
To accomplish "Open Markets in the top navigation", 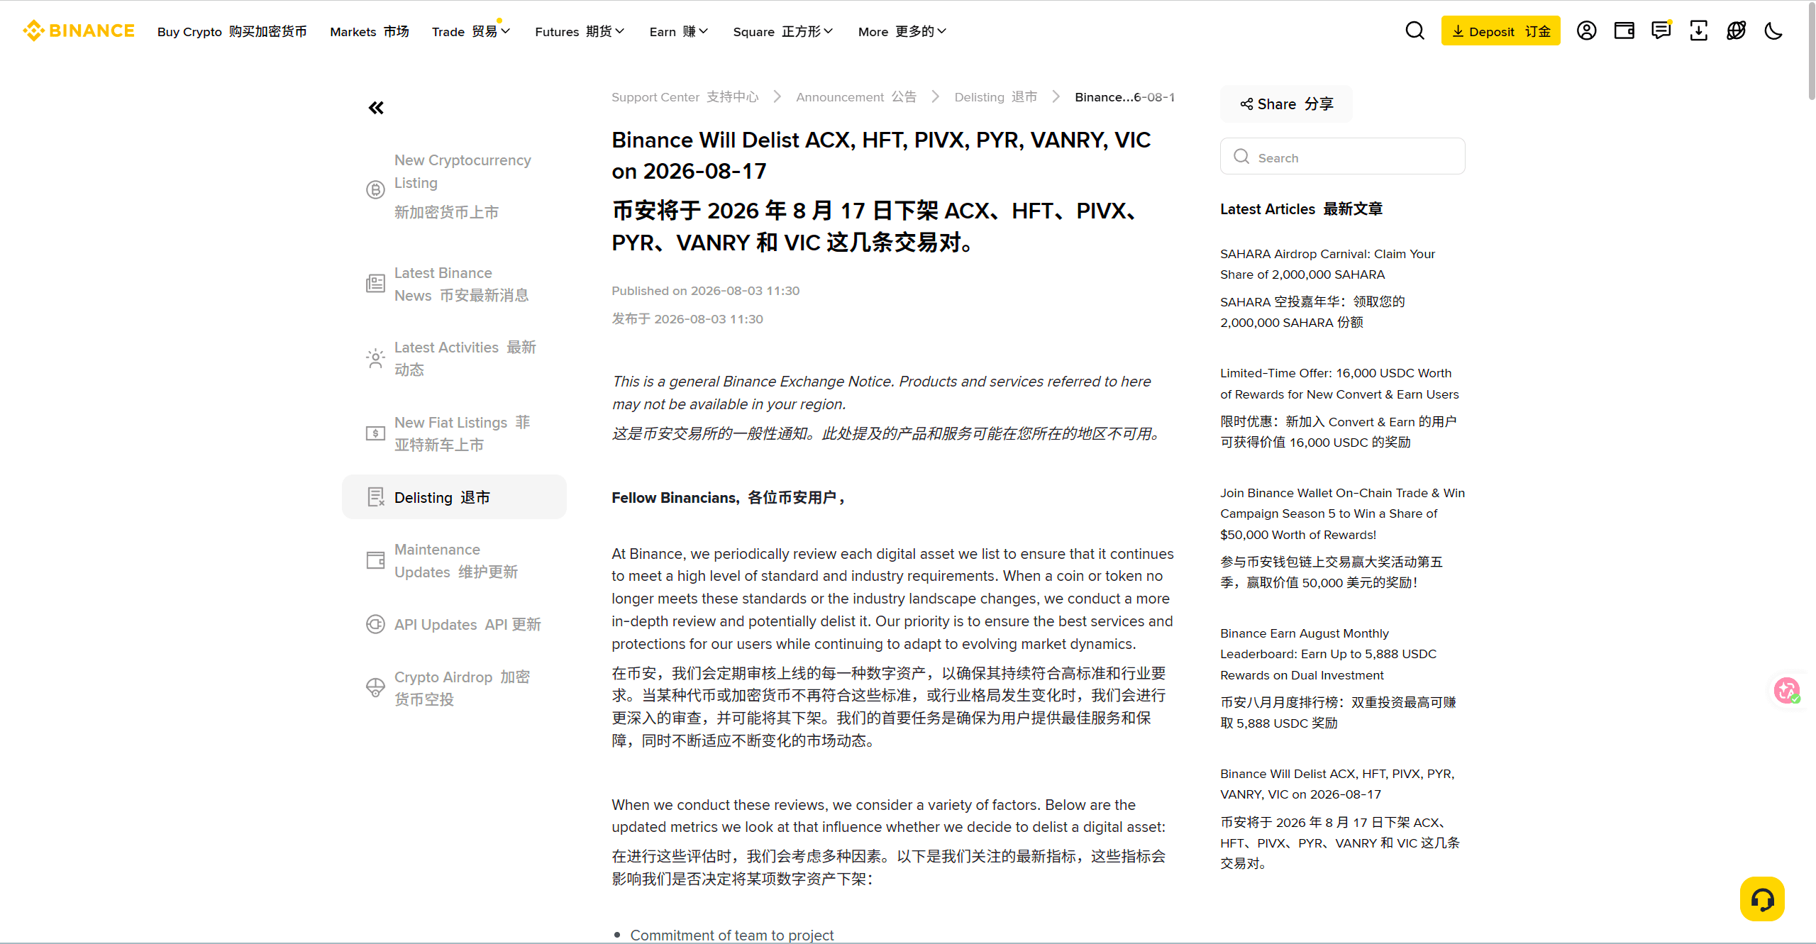I will pos(370,31).
